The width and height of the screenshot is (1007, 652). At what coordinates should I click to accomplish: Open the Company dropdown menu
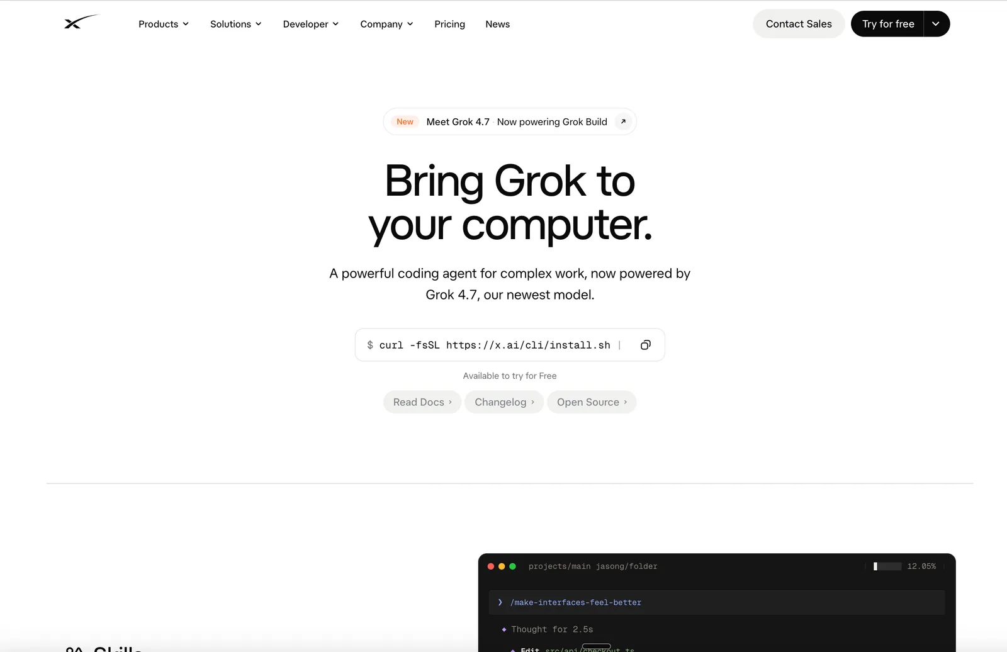pos(387,24)
